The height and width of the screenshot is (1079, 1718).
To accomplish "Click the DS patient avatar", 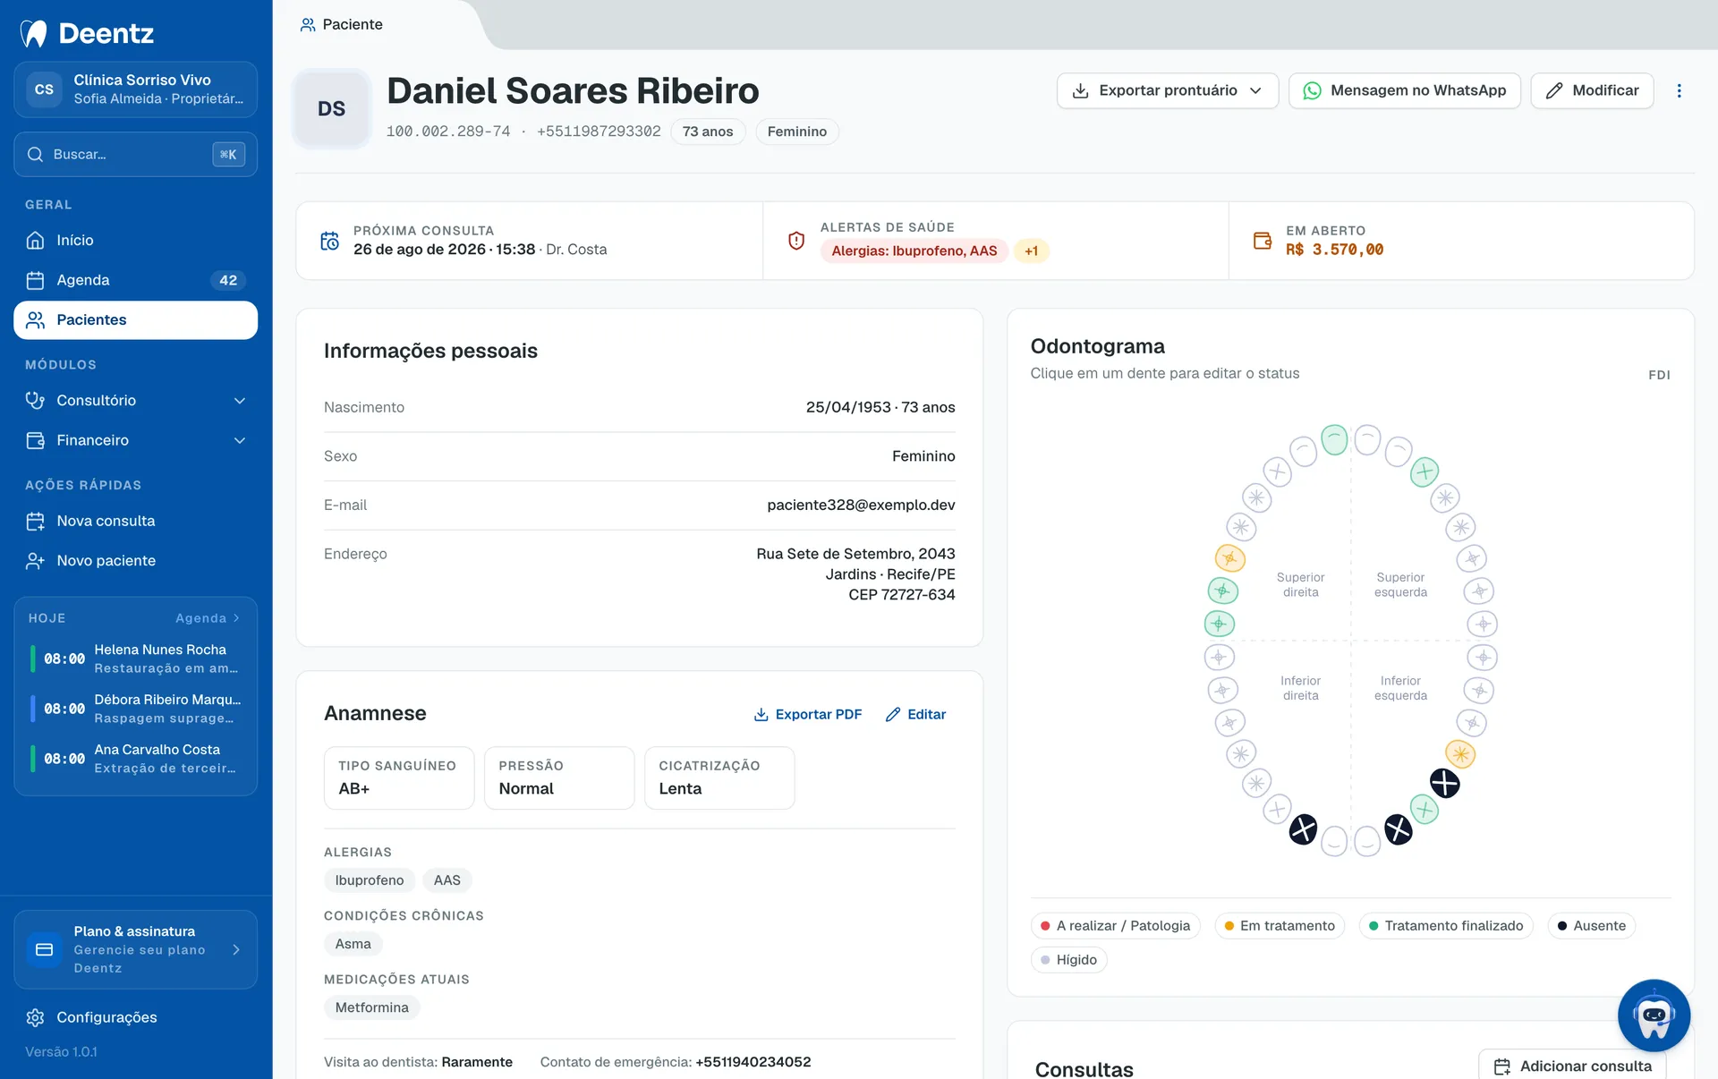I will point(332,108).
